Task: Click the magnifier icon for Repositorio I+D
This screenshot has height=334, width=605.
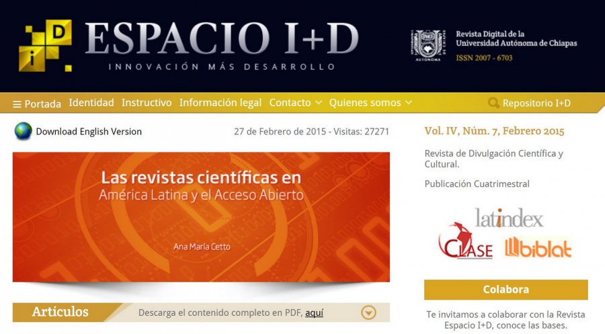Action: click(493, 103)
